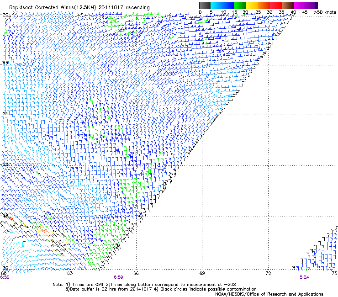Click the '>50 knots' legend label
338x297 pixels.
point(325,12)
